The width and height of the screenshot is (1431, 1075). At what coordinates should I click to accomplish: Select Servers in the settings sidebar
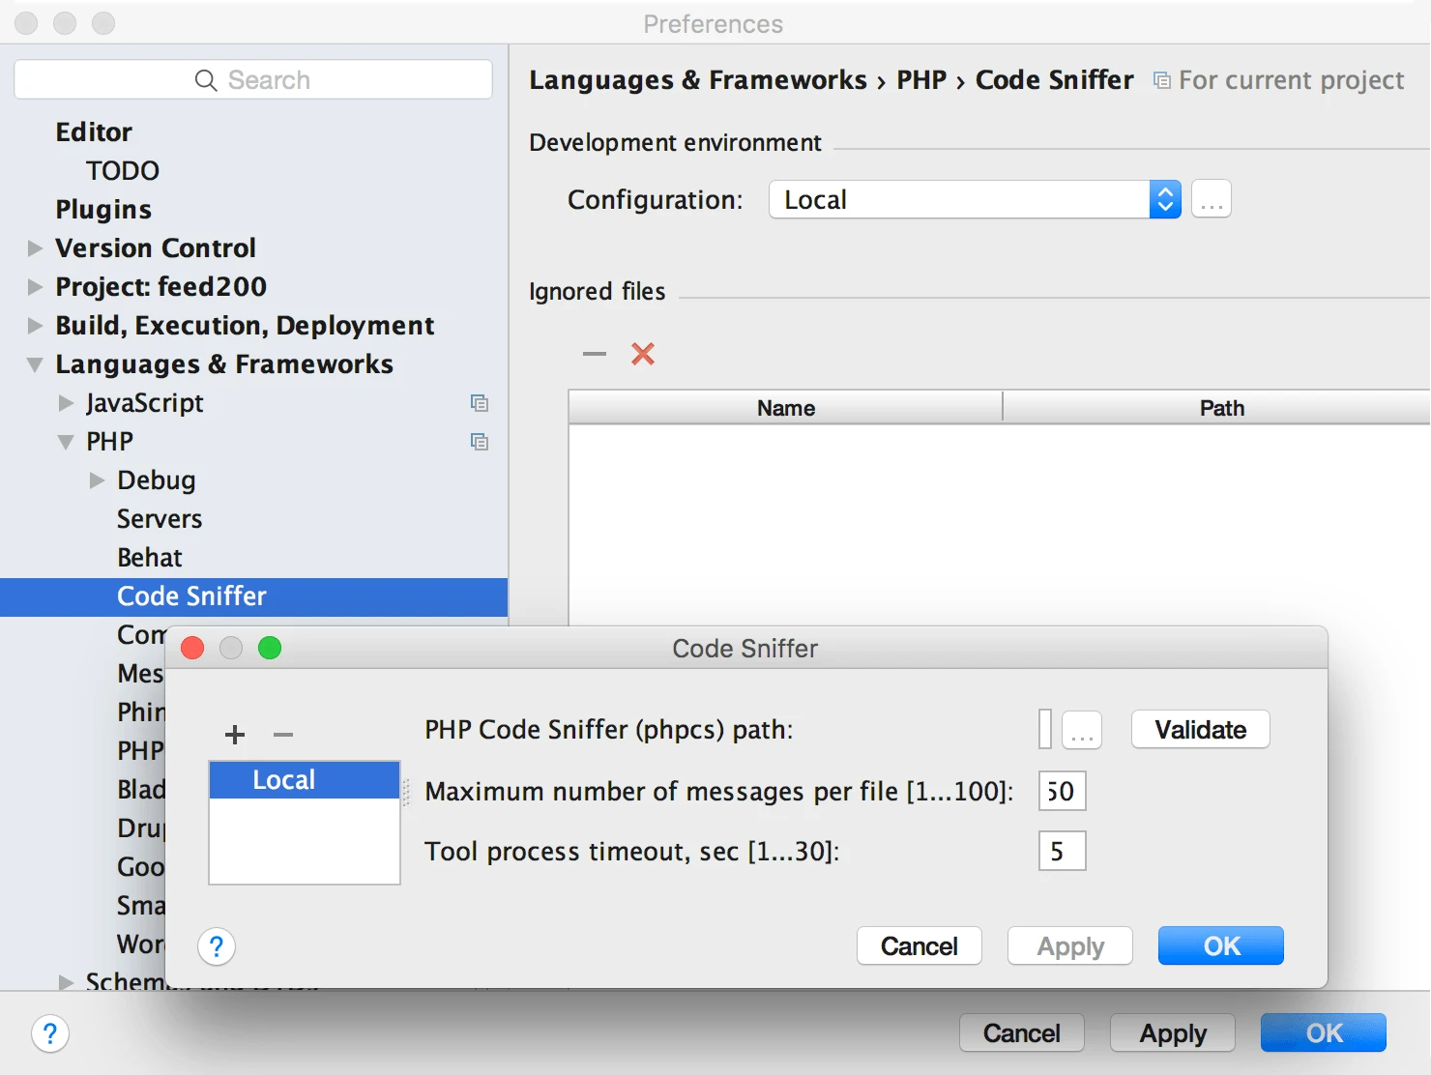click(159, 518)
